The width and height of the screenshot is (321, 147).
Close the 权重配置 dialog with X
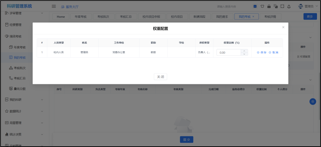283,27
